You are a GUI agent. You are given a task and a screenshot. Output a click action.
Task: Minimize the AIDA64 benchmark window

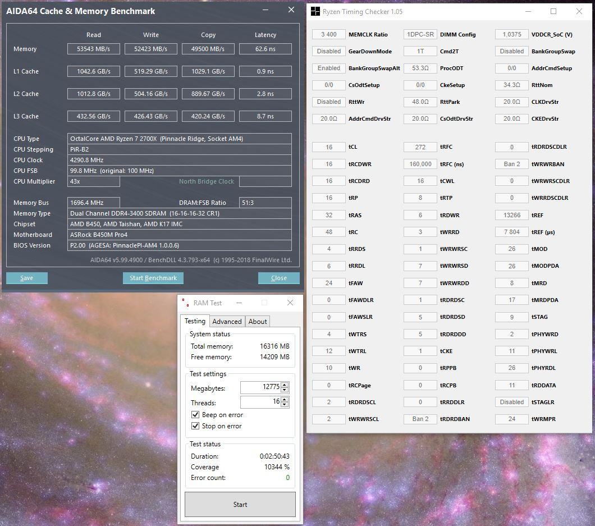pyautogui.click(x=266, y=10)
